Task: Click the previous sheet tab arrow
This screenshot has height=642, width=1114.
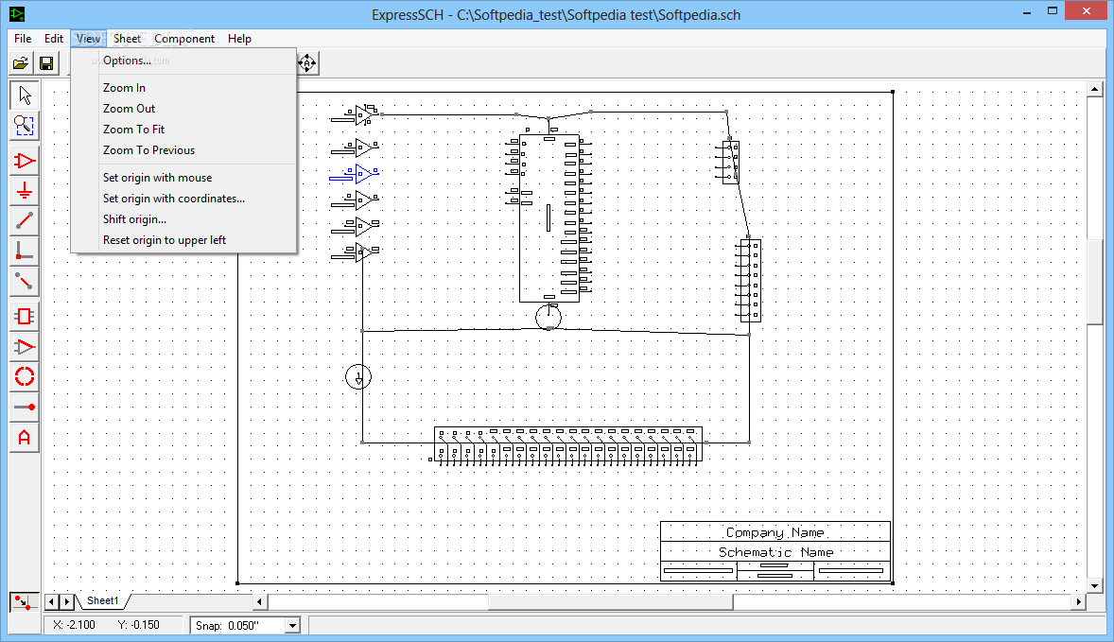Action: point(51,601)
